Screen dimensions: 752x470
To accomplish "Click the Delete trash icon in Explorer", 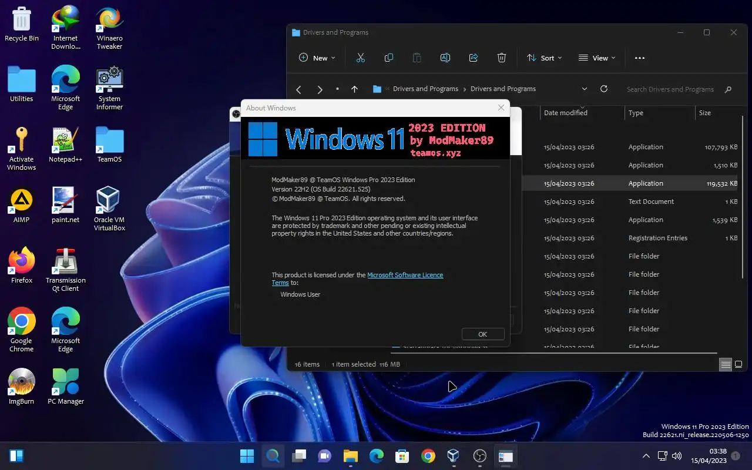I will coord(502,58).
